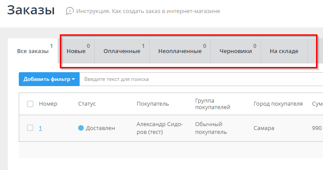Image resolution: width=323 pixels, height=170 pixels.
Task: Tick the checkbox for order 1
Action: tap(30, 128)
